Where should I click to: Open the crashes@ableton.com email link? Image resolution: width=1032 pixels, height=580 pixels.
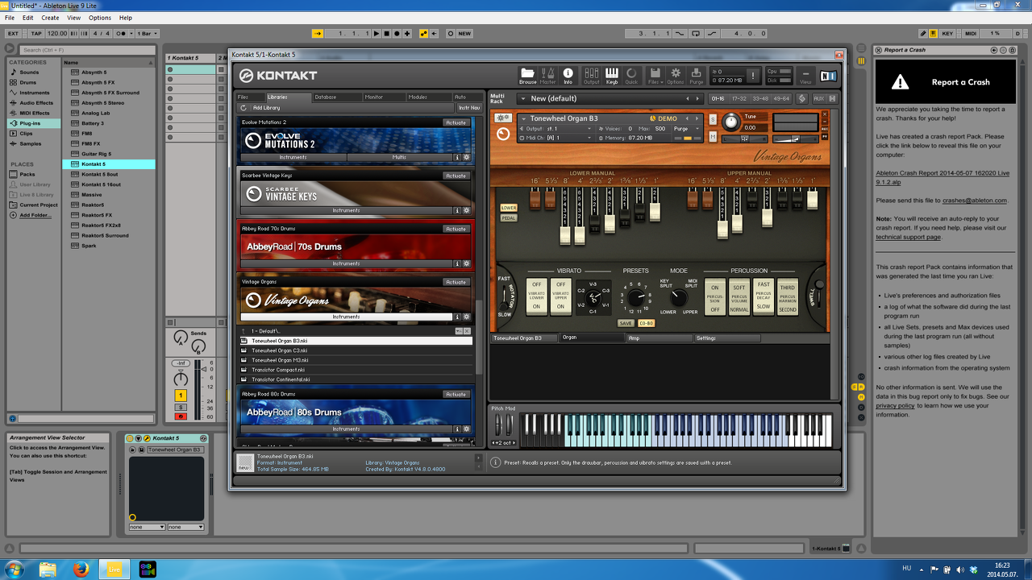pyautogui.click(x=975, y=201)
